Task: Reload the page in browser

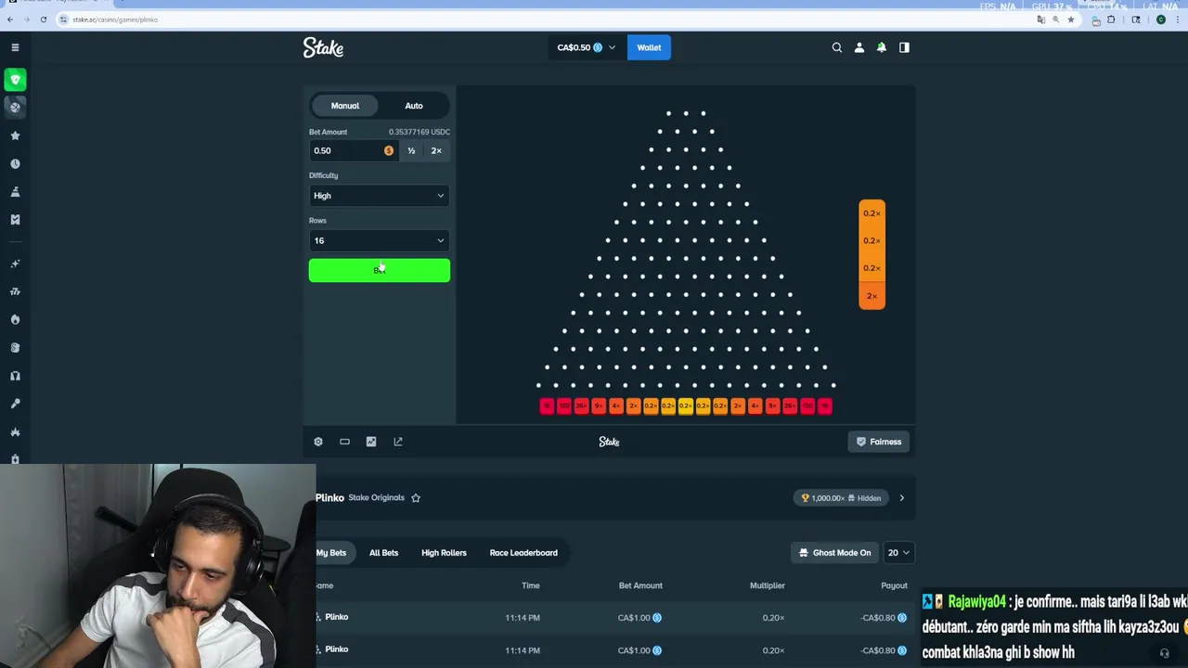Action: pos(44,19)
